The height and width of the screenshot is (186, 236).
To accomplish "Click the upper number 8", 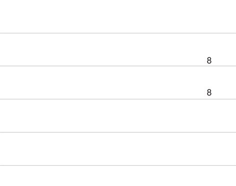I will coord(209,60).
